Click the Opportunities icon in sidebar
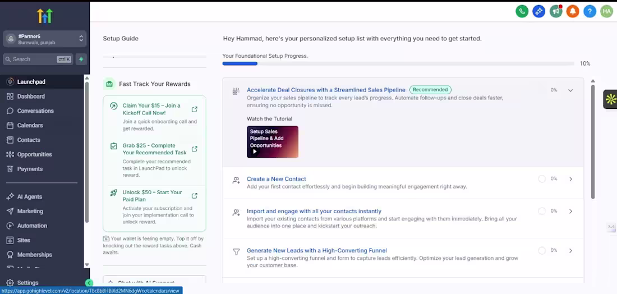The width and height of the screenshot is (617, 294). click(x=10, y=154)
